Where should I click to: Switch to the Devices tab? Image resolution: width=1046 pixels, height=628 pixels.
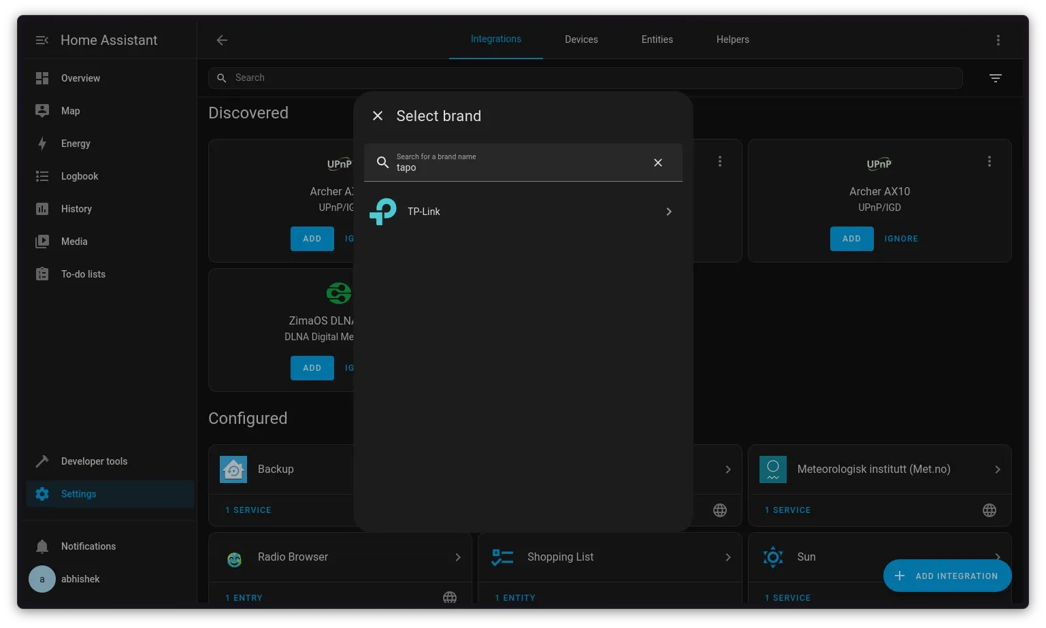coord(581,39)
